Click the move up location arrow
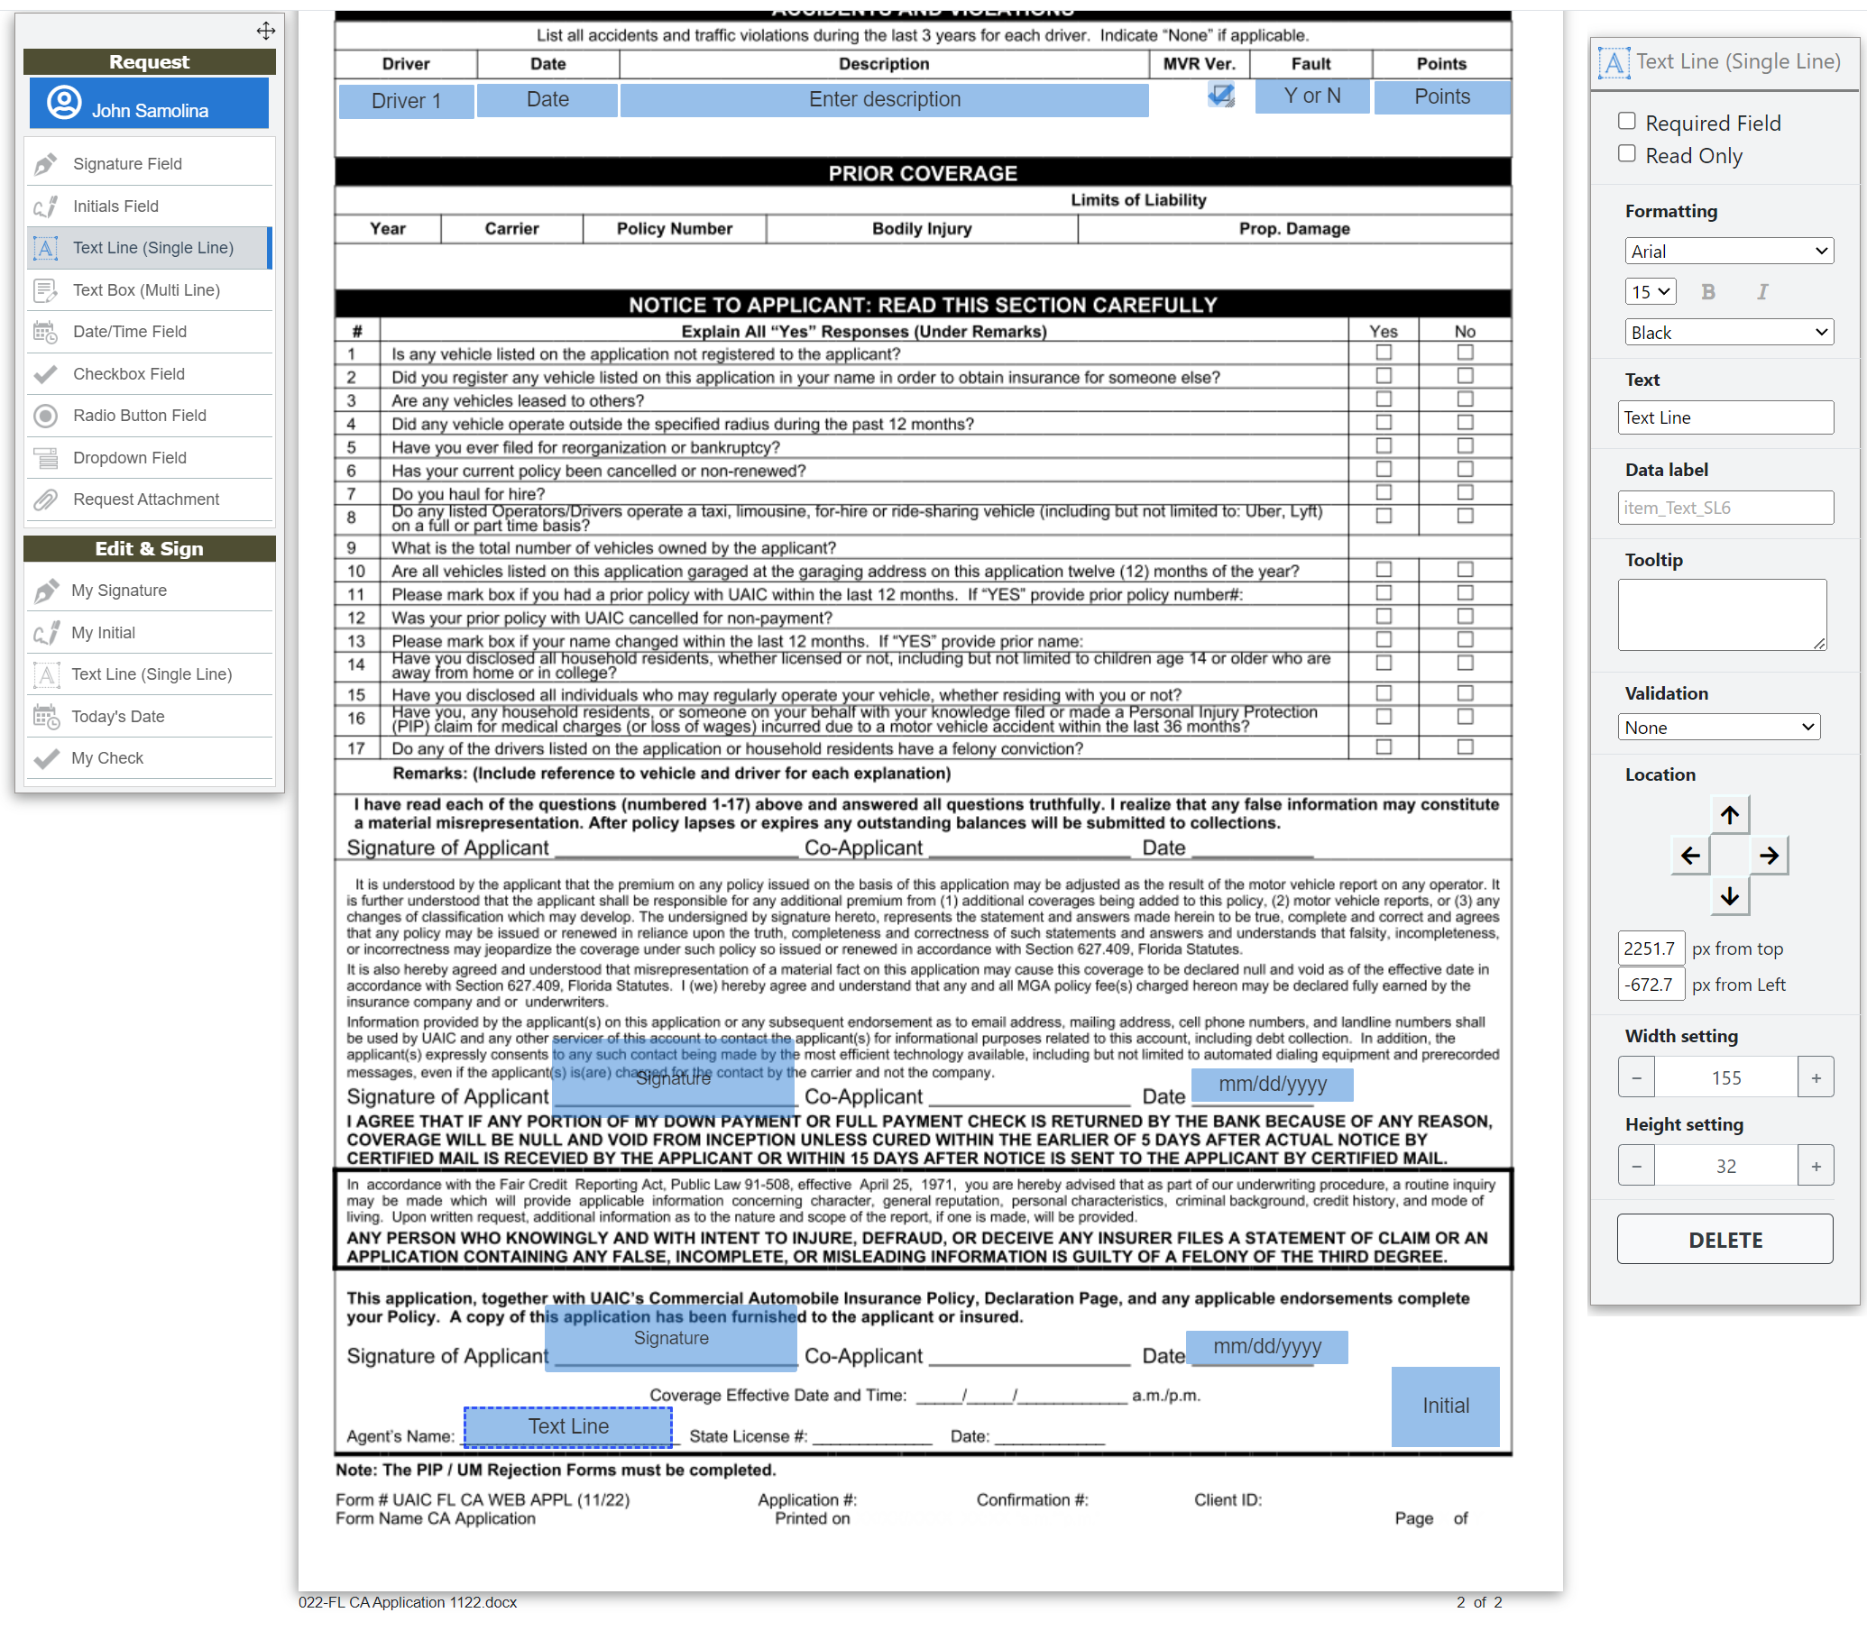Screen dimensions: 1867x1631 [1729, 815]
